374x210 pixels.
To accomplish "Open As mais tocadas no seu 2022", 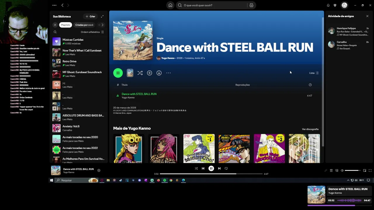I will 78,150.
